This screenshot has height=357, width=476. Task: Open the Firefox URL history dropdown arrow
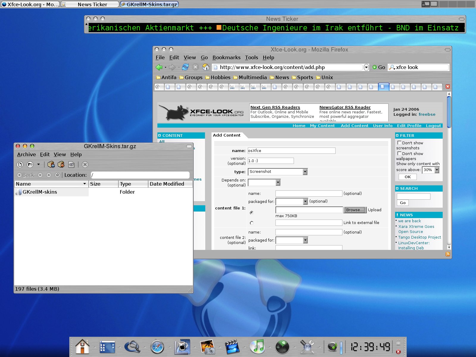point(366,68)
